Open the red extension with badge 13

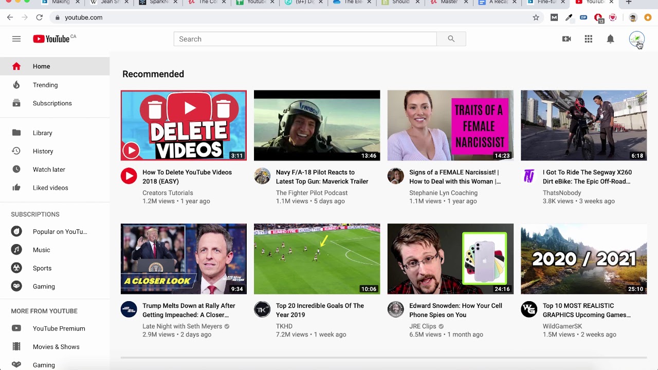598,18
